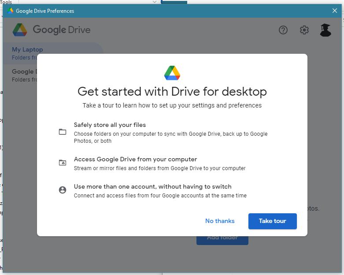Close the Google Drive Preferences window

pos(335,11)
